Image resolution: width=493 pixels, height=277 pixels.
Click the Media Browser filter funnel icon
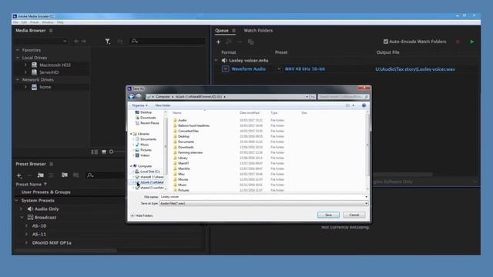108,41
